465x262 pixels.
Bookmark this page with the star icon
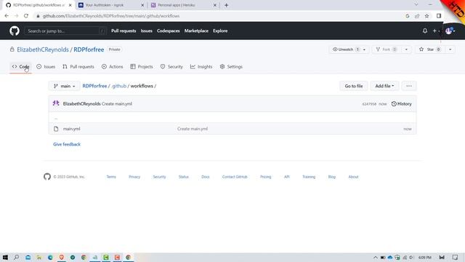426,16
